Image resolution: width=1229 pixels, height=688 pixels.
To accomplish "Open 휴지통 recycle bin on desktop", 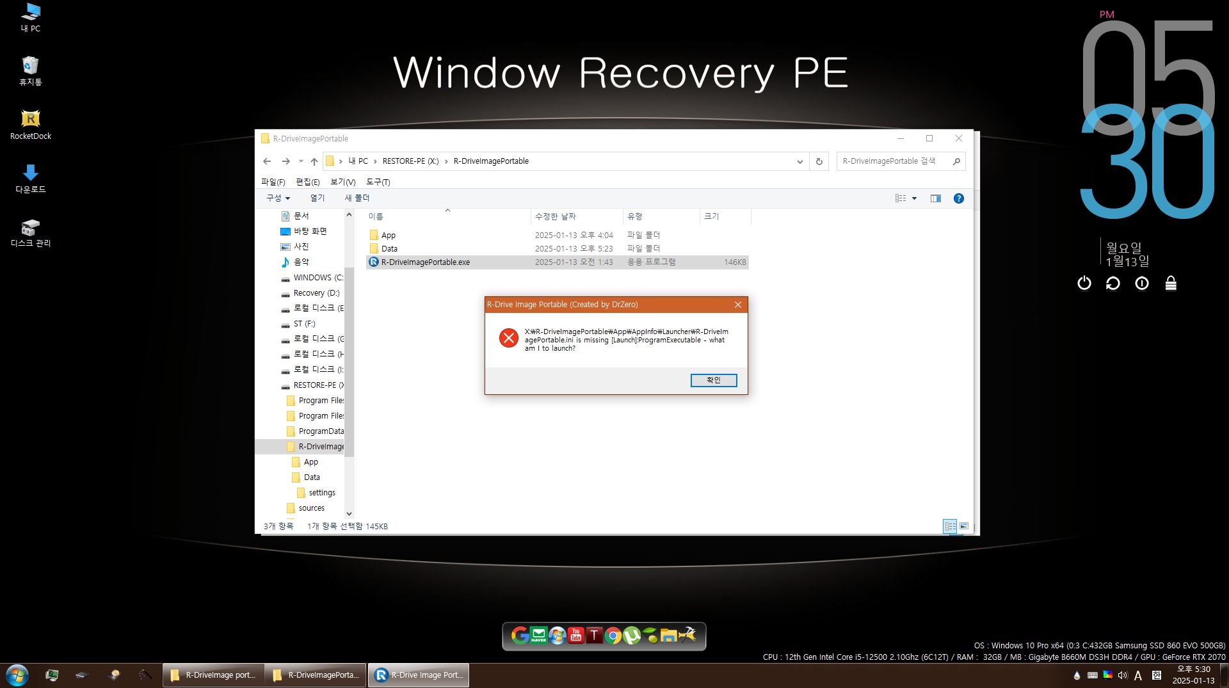I will pyautogui.click(x=30, y=71).
